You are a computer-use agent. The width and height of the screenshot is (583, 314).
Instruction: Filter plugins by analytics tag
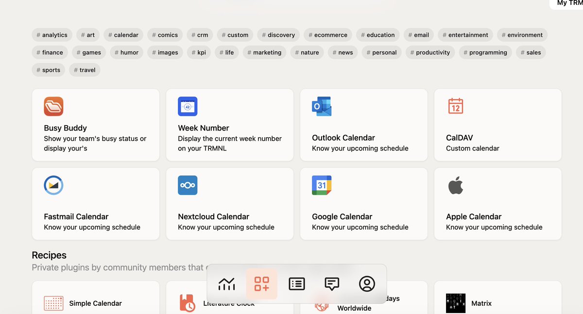(x=52, y=35)
